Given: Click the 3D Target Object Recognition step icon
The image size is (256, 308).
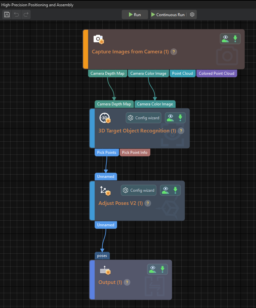Looking at the screenshot, I should click(105, 118).
